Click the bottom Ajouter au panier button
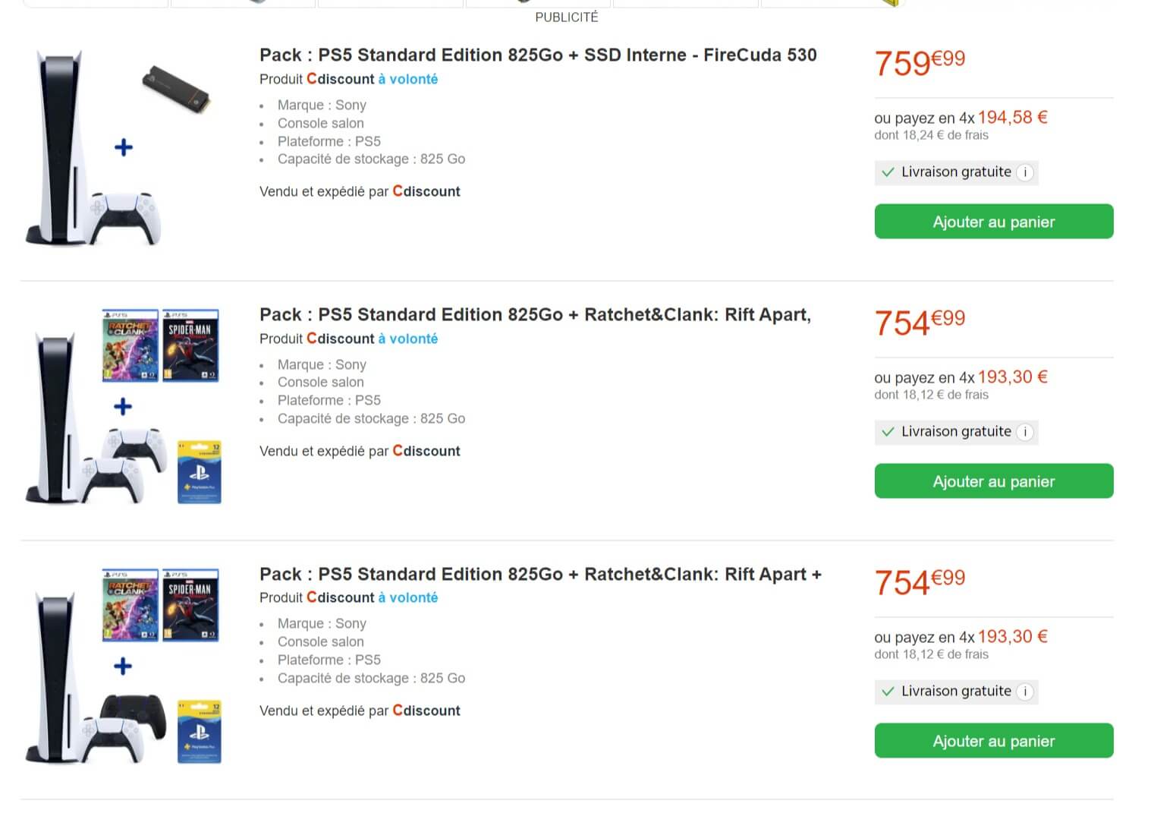Viewport: 1154px width, 813px height. pos(993,741)
